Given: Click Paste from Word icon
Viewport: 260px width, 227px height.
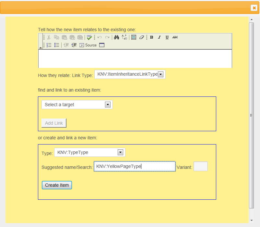Looking at the screenshot, I should pyautogui.click(x=80, y=37).
